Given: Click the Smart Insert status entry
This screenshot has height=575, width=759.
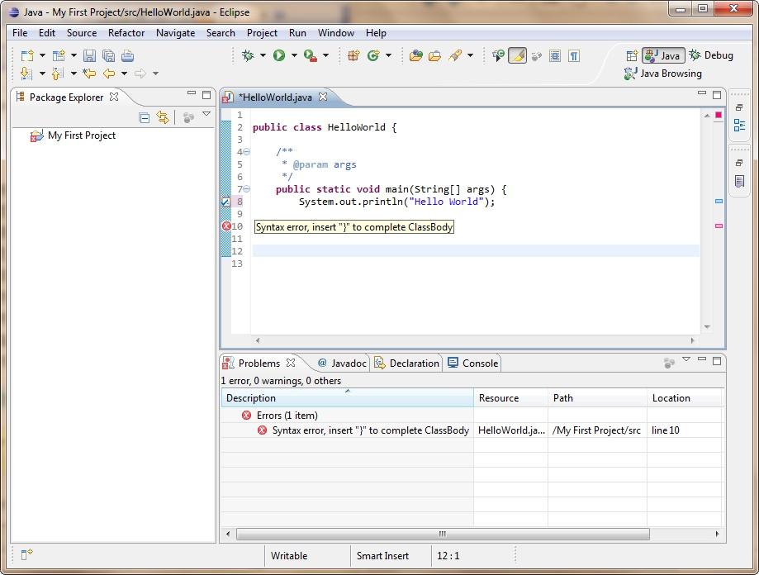Looking at the screenshot, I should 382,556.
